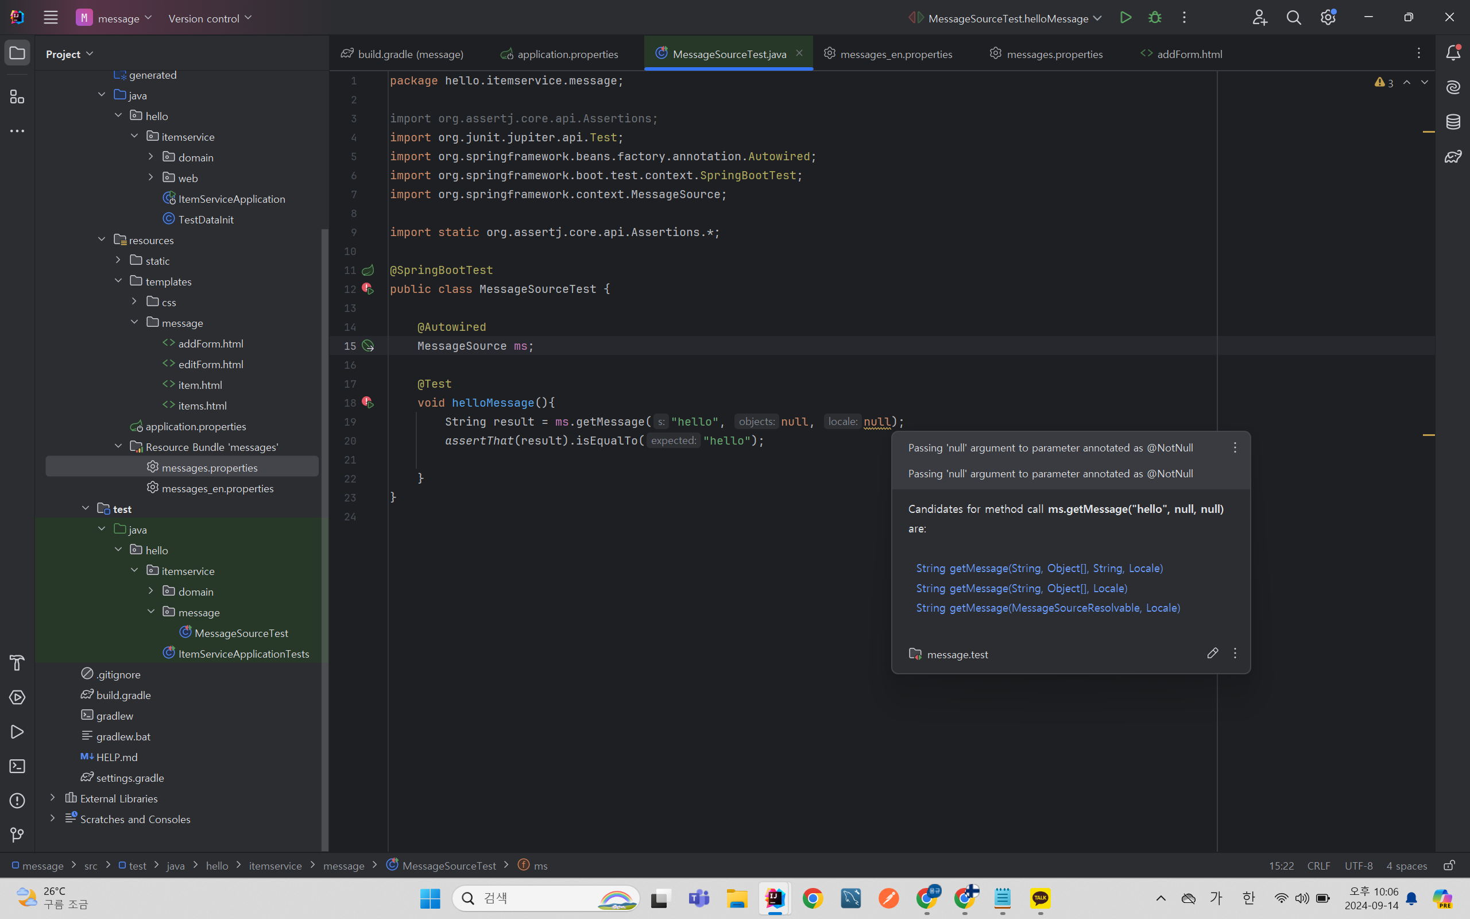Open File Explorer from the taskbar

pyautogui.click(x=737, y=898)
